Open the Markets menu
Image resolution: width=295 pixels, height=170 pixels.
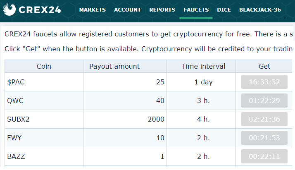pos(92,10)
